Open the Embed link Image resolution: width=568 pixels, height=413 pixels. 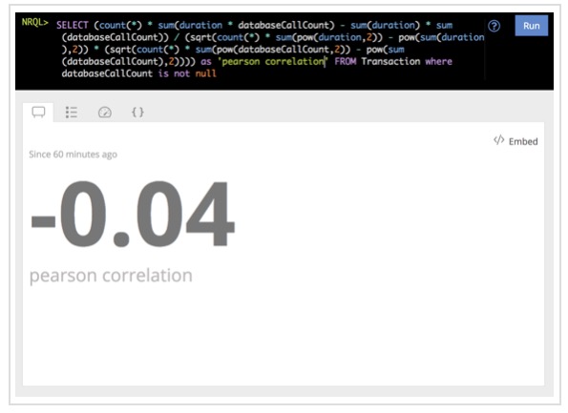[523, 141]
